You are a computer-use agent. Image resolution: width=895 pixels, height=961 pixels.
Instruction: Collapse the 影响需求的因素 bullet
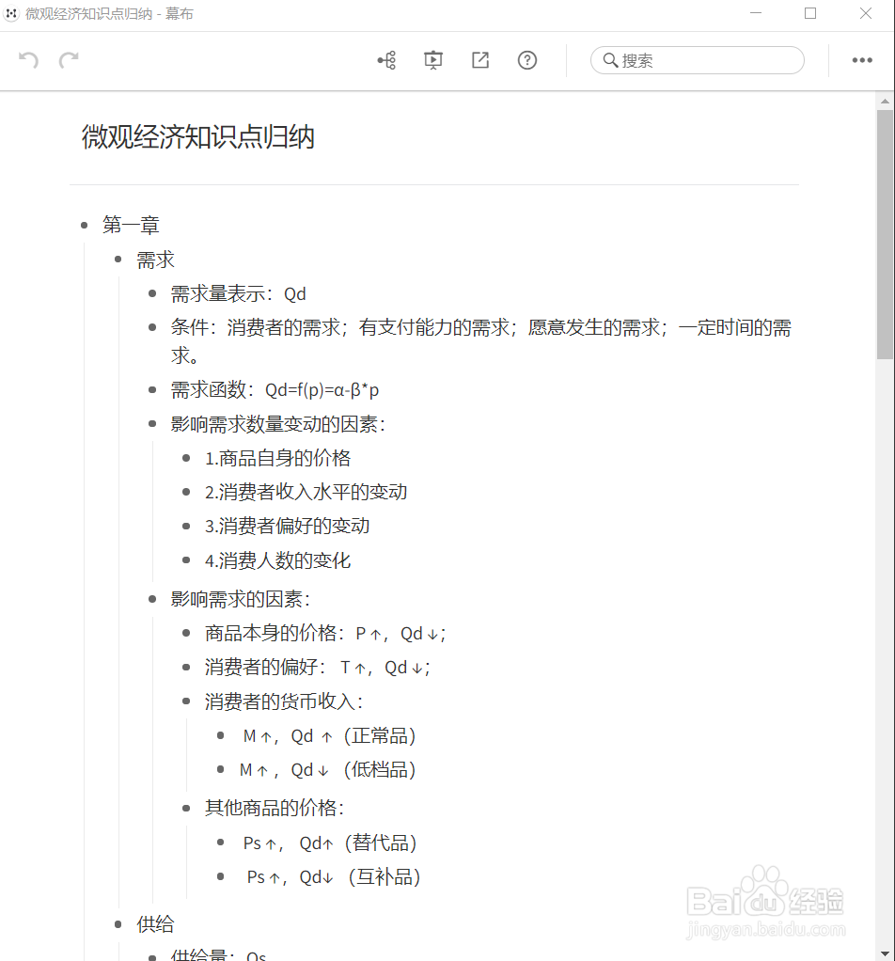(x=152, y=599)
